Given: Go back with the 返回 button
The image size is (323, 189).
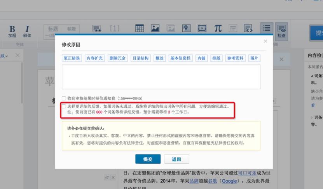Looking at the screenshot, I should [x=176, y=159].
